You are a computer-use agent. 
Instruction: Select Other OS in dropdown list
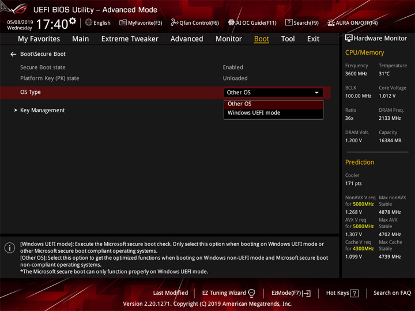(x=273, y=104)
